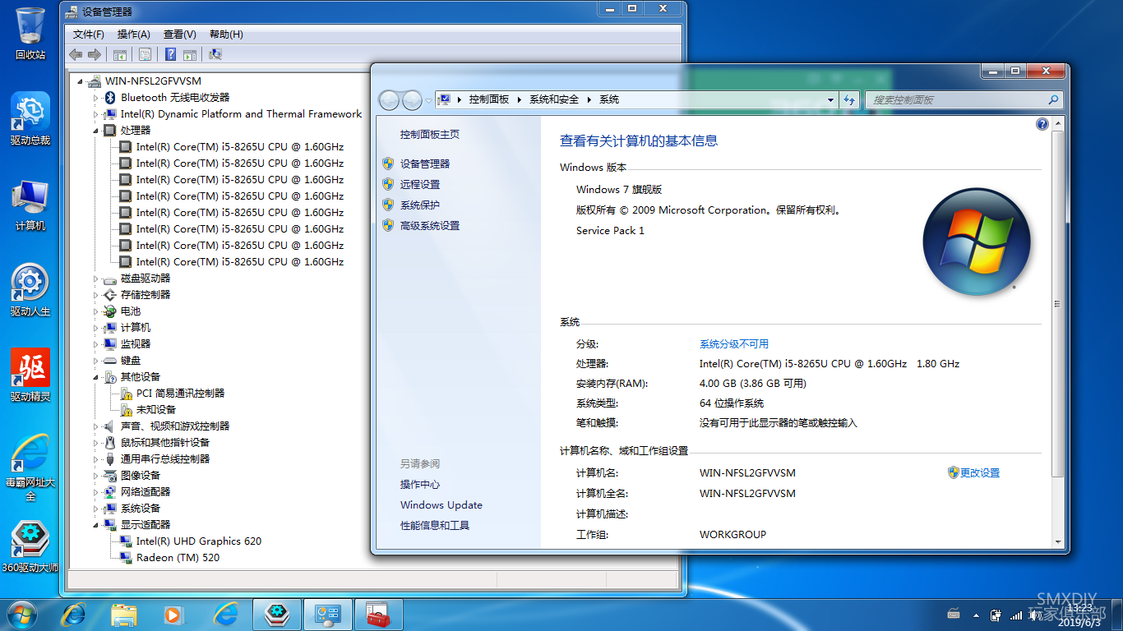Expand the 电池 node
This screenshot has width=1123, height=631.
click(x=95, y=311)
